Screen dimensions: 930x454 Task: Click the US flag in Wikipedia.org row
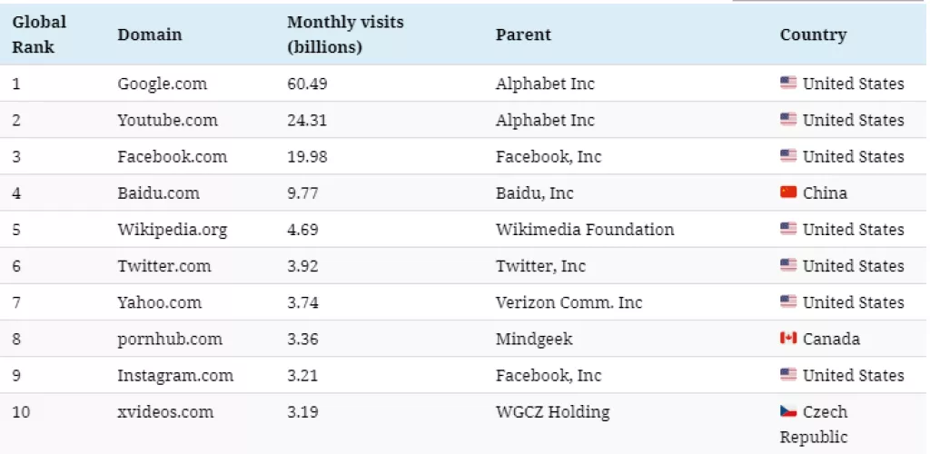788,229
